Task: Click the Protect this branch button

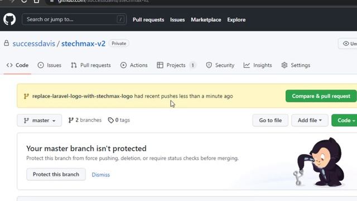Action: [56, 174]
